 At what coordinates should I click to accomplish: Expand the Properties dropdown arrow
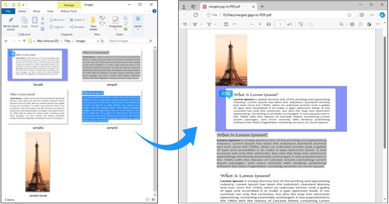point(116,30)
